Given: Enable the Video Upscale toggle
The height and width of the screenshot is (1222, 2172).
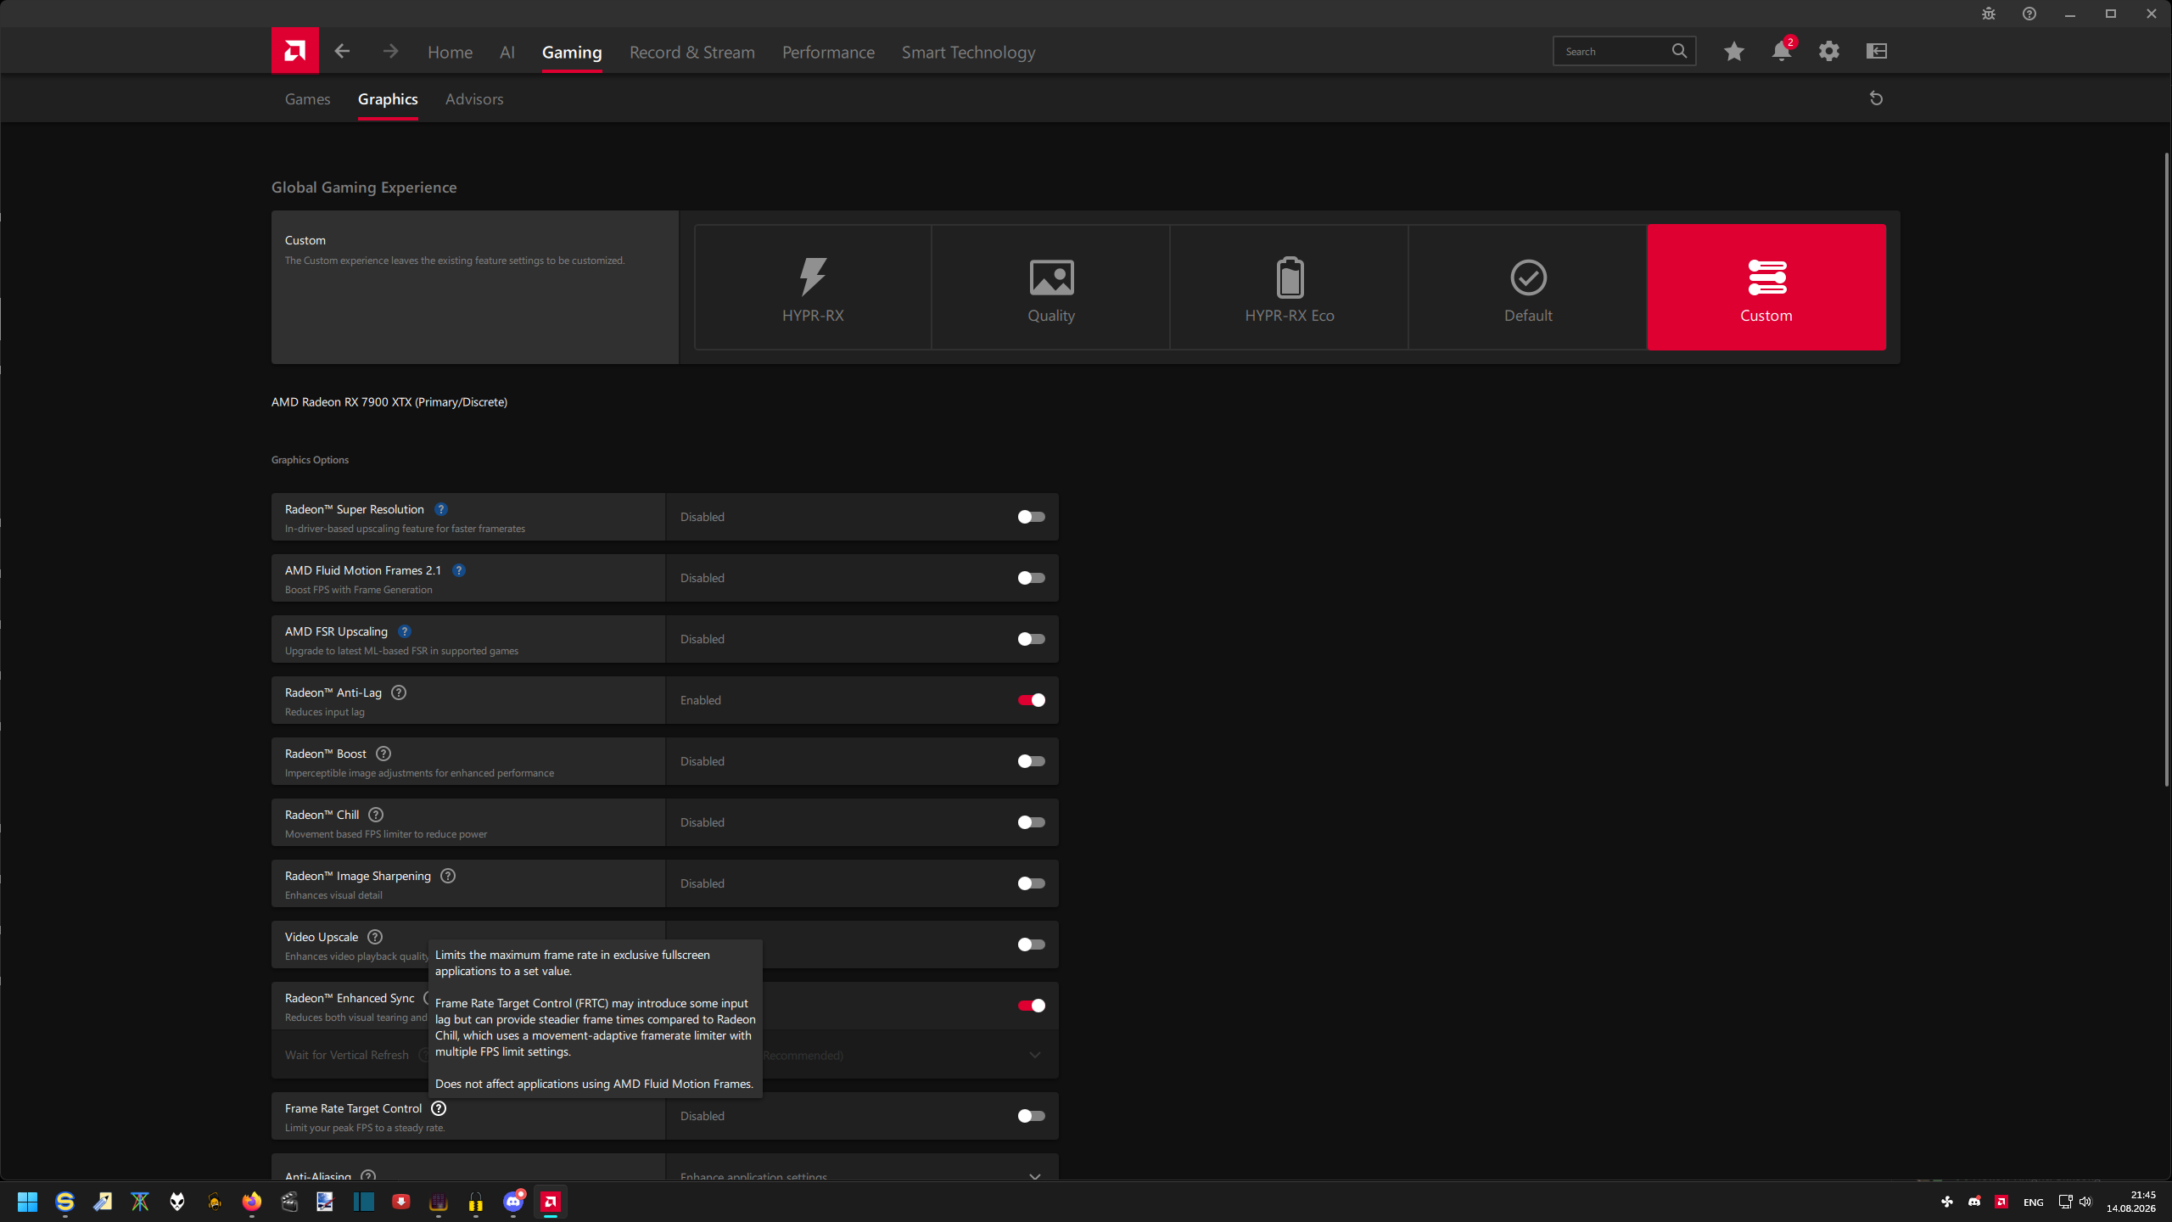Looking at the screenshot, I should pos(1032,945).
